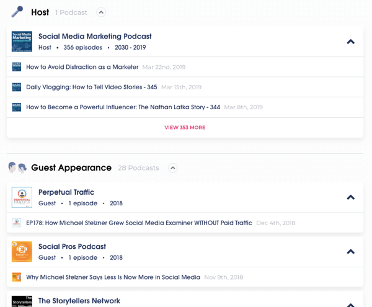This screenshot has height=307, width=372.
Task: Click small icon beside Daily Vlogging episode
Action: point(17,87)
